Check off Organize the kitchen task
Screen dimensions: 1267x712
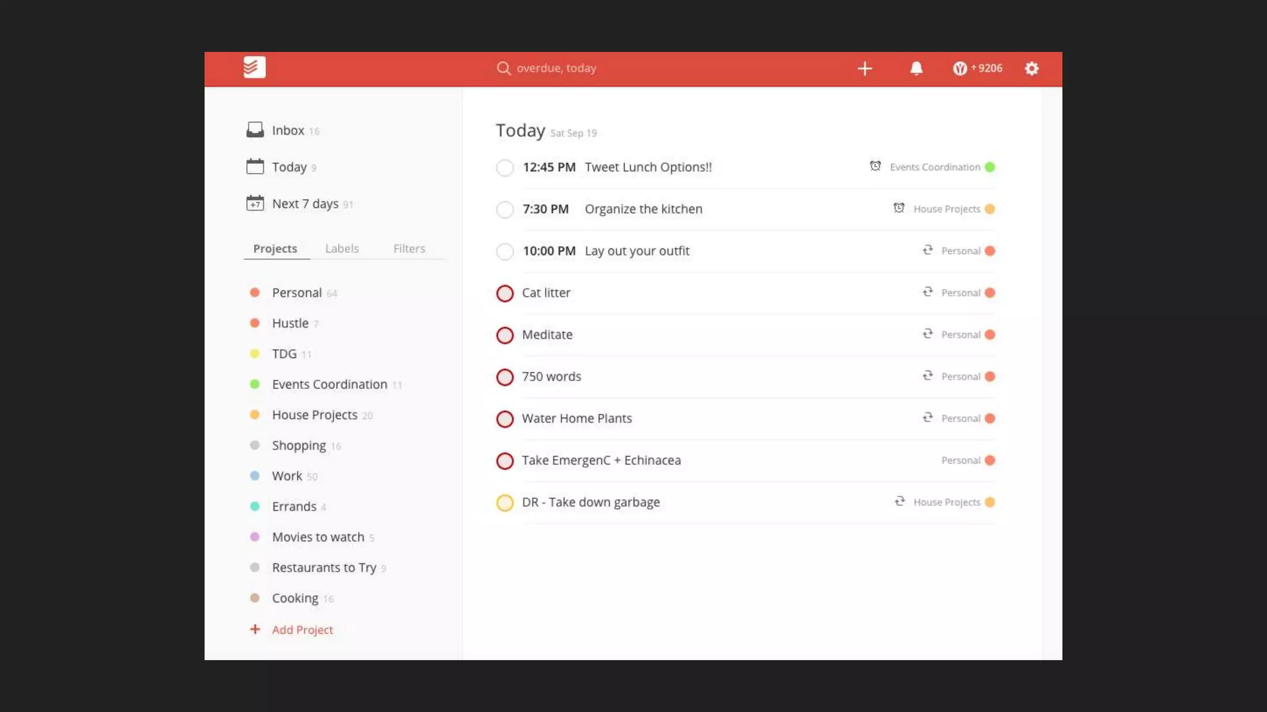tap(505, 210)
